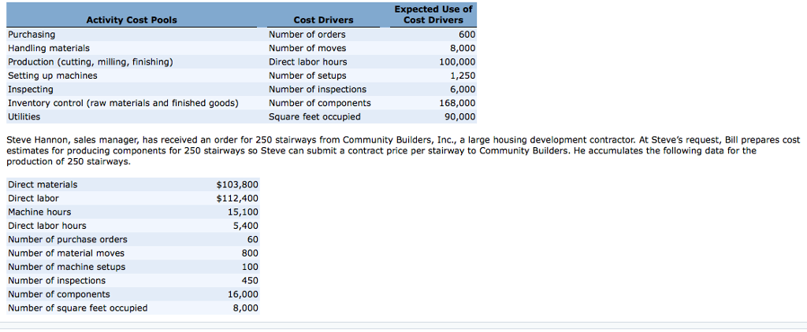807x332 pixels.
Task: Select the 'Expected Use of Cost Drivers' header
Action: (433, 14)
